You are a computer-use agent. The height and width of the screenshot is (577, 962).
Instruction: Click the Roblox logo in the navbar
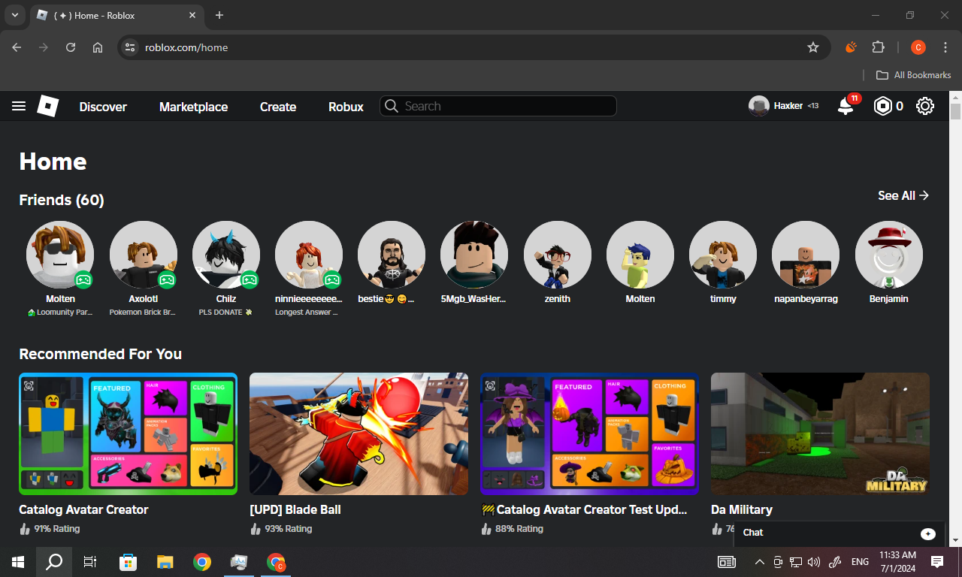[48, 106]
